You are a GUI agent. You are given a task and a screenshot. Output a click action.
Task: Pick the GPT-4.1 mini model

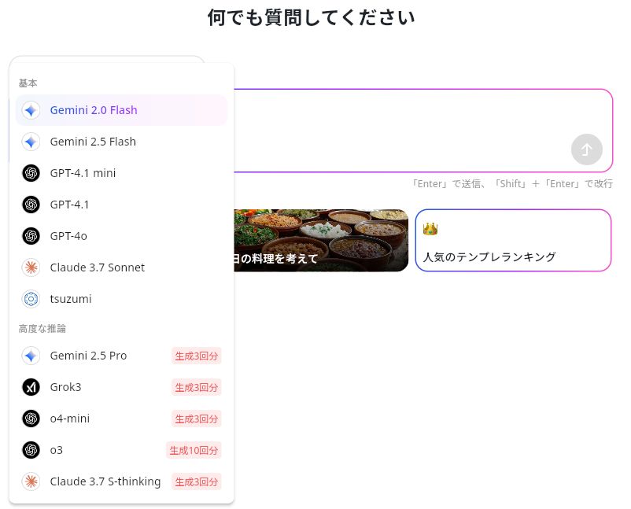121,173
